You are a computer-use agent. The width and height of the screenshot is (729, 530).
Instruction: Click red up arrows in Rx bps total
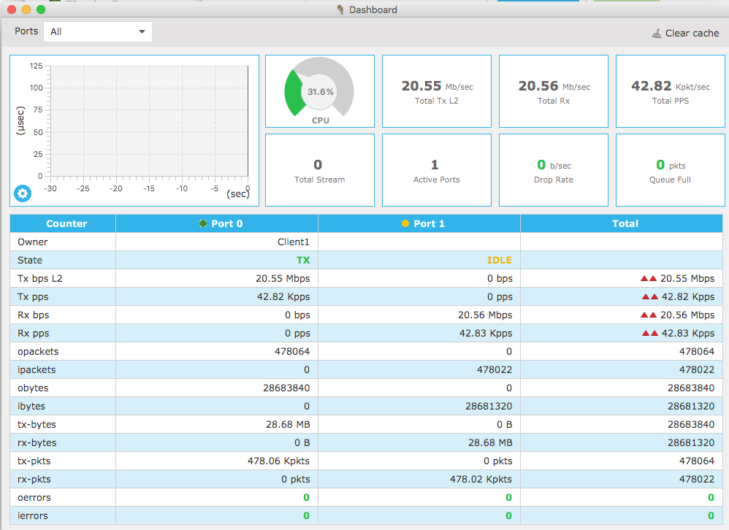649,315
